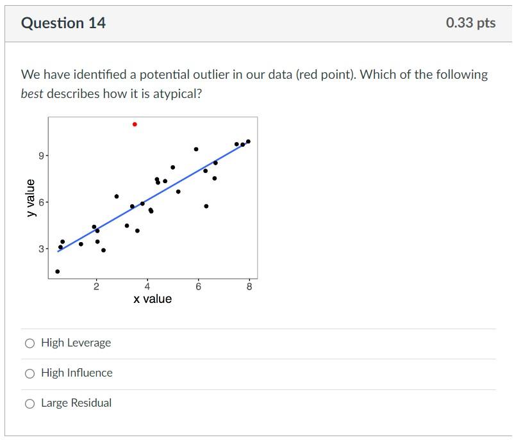Image resolution: width=514 pixels, height=440 pixels.
Task: Click the x value axis label
Action: (x=153, y=298)
